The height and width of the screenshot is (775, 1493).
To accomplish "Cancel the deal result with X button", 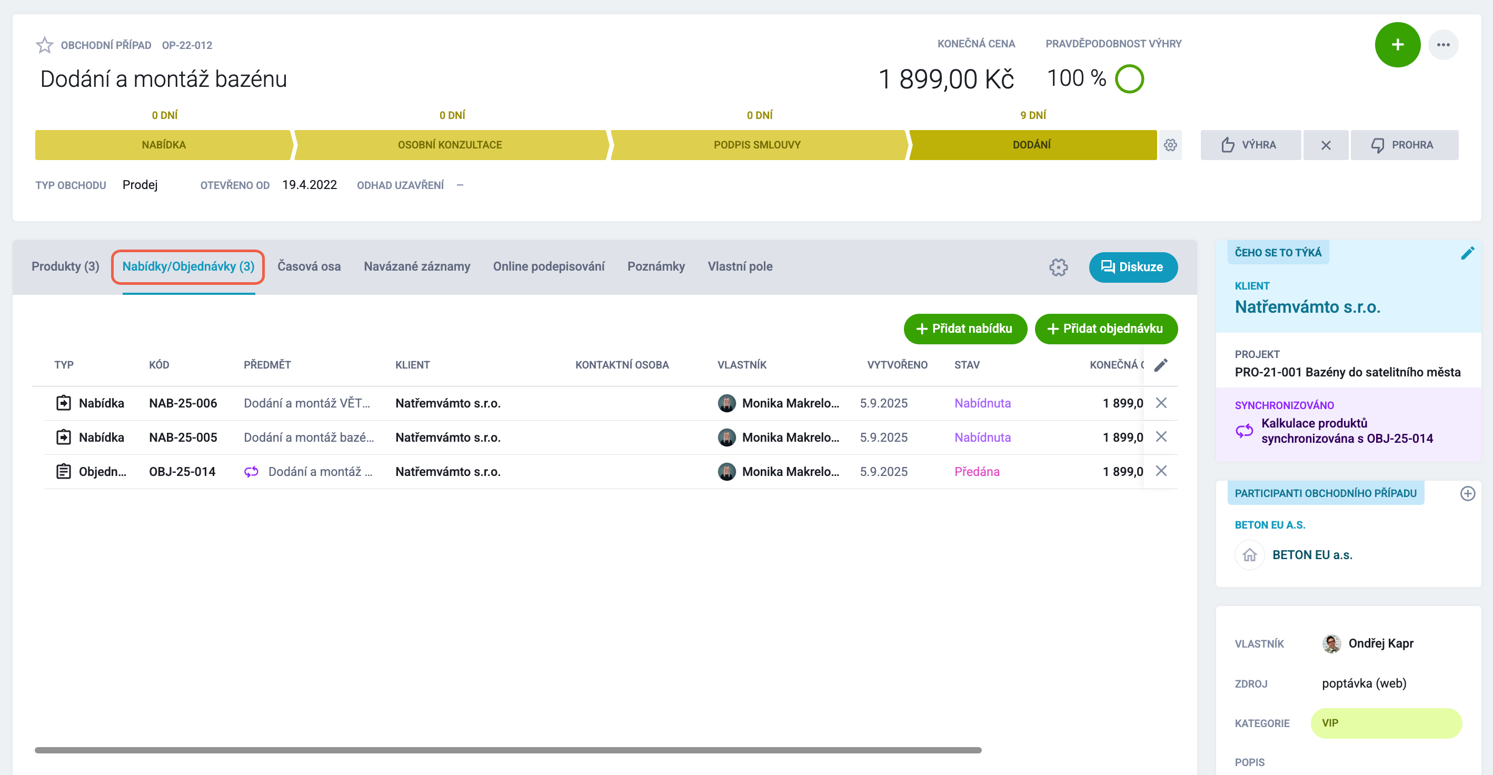I will coord(1325,145).
